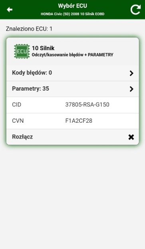Image resolution: width=145 pixels, height=249 pixels.
Task: Click the Rozłącz text label
Action: coord(22,137)
